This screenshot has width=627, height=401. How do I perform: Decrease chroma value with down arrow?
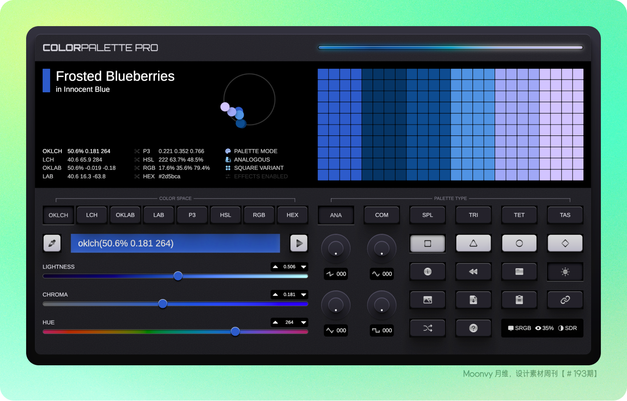(303, 295)
